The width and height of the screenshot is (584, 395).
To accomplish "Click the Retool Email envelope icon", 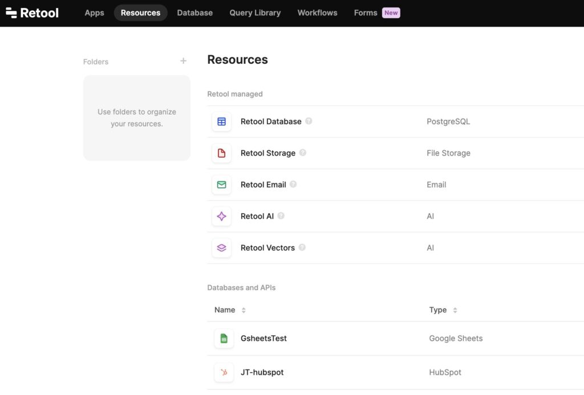I will coord(221,185).
